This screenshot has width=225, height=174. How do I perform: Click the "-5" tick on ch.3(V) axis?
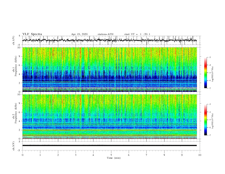19,150
